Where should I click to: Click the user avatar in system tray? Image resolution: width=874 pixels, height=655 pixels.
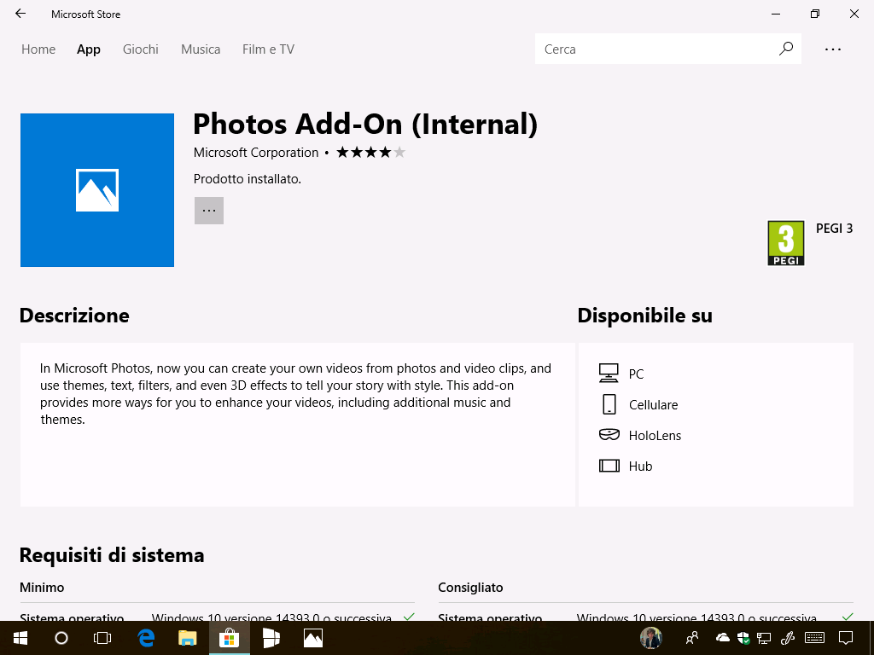pos(651,638)
